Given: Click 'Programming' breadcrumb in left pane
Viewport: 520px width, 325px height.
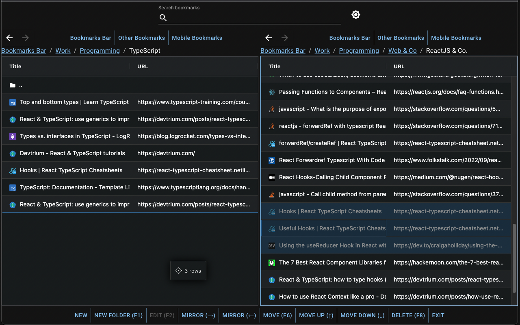Looking at the screenshot, I should click(100, 51).
